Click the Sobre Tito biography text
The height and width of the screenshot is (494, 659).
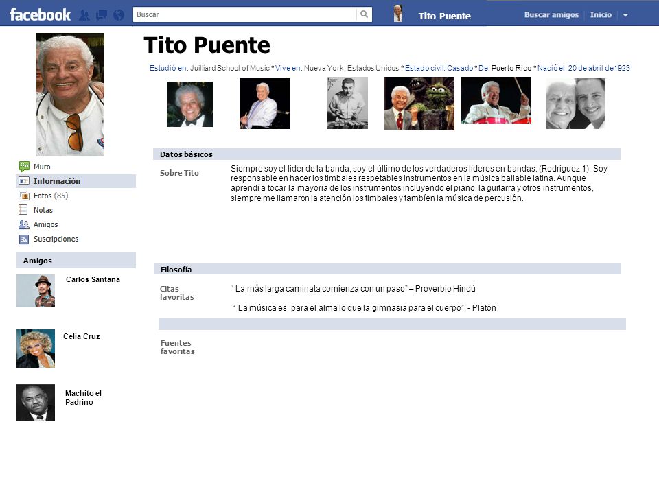point(419,183)
